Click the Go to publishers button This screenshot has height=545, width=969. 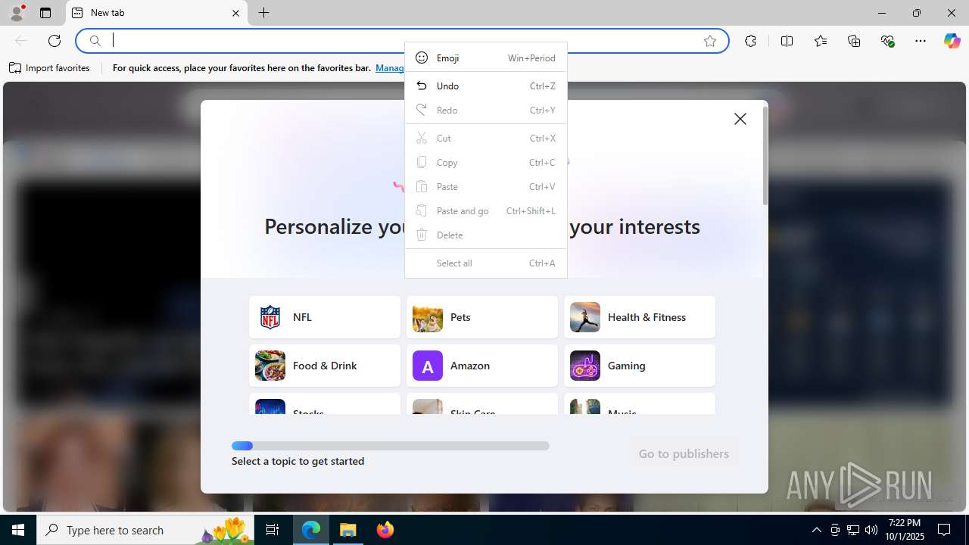coord(684,453)
